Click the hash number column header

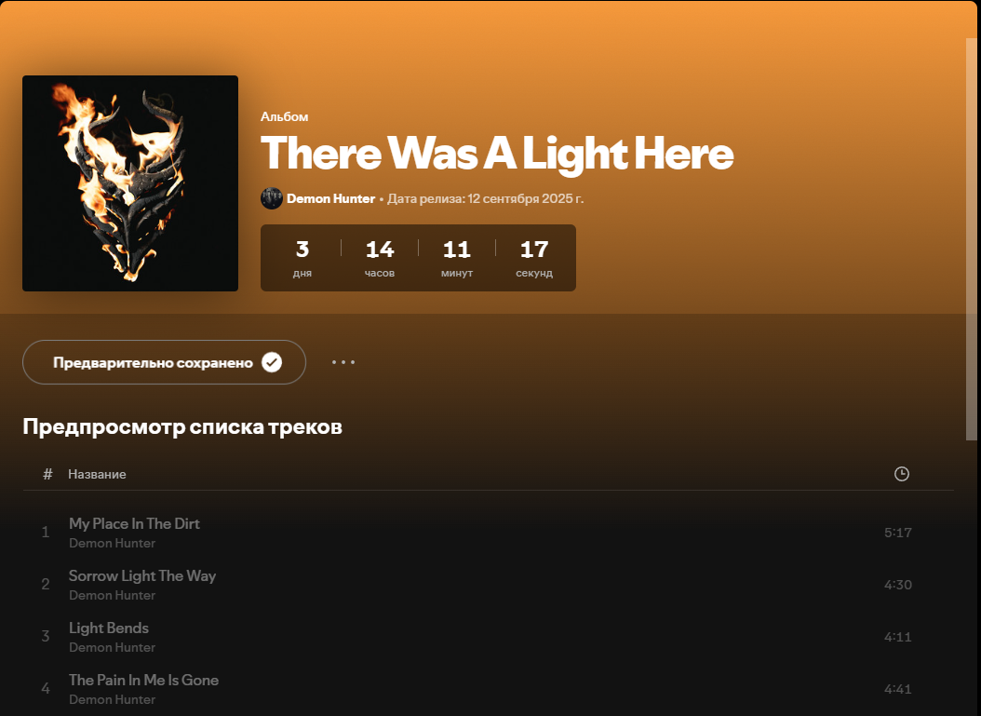click(x=47, y=475)
